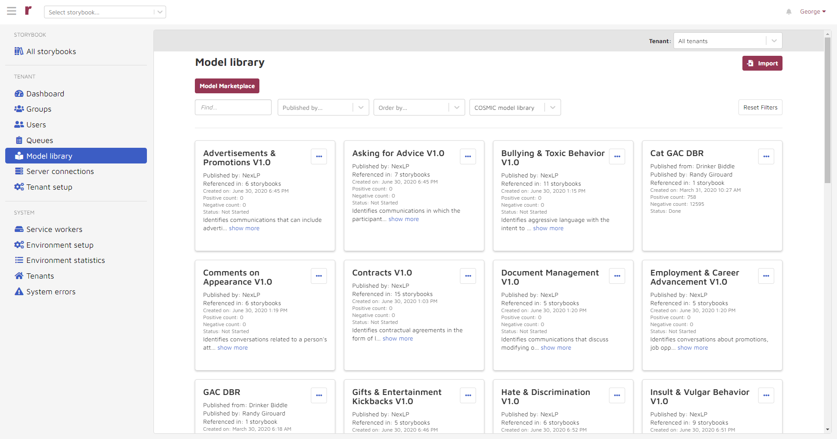Open the George user menu
837x439 pixels.
pos(813,12)
